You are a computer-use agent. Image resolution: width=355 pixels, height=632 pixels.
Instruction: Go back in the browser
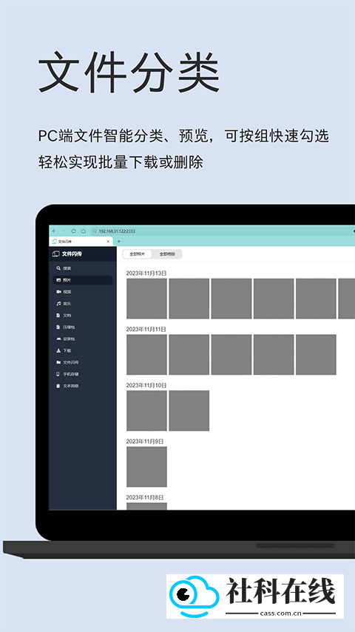(x=54, y=231)
